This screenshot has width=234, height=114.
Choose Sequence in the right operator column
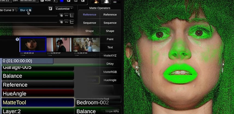click(x=110, y=23)
